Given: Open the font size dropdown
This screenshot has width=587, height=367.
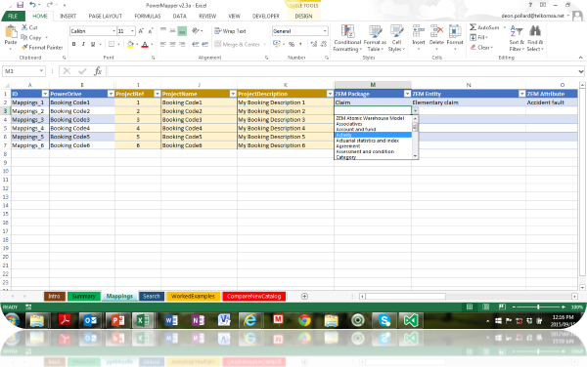Looking at the screenshot, I should point(132,31).
